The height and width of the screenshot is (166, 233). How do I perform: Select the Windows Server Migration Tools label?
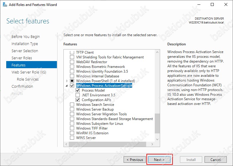101,114
